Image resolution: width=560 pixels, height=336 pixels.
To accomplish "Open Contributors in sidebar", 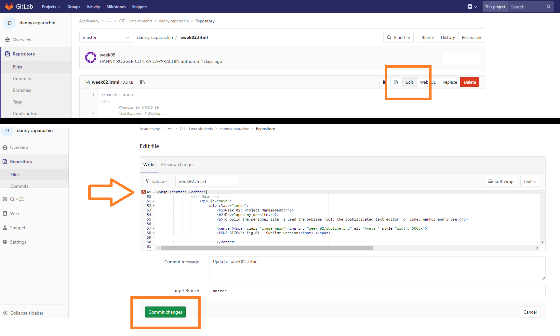I will click(26, 114).
